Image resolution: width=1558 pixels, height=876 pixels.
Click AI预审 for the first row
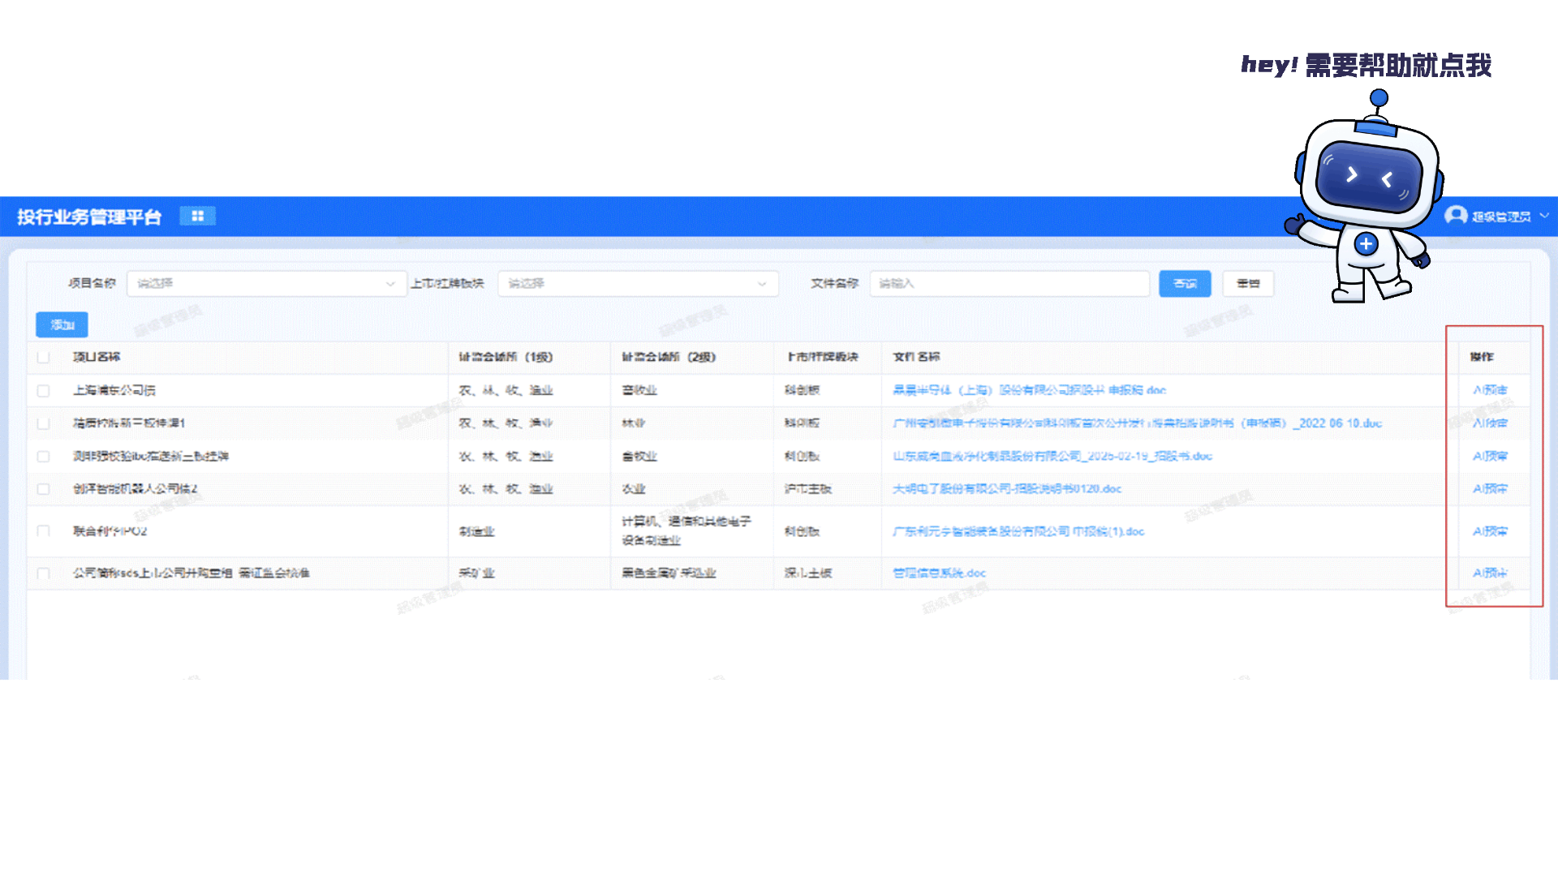(1490, 390)
